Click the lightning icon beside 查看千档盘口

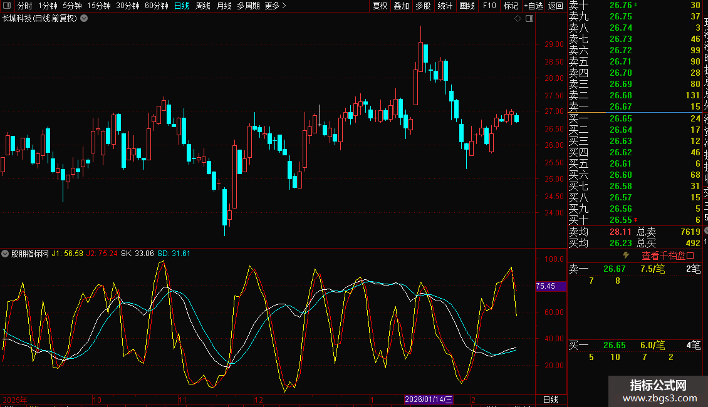pyautogui.click(x=627, y=255)
